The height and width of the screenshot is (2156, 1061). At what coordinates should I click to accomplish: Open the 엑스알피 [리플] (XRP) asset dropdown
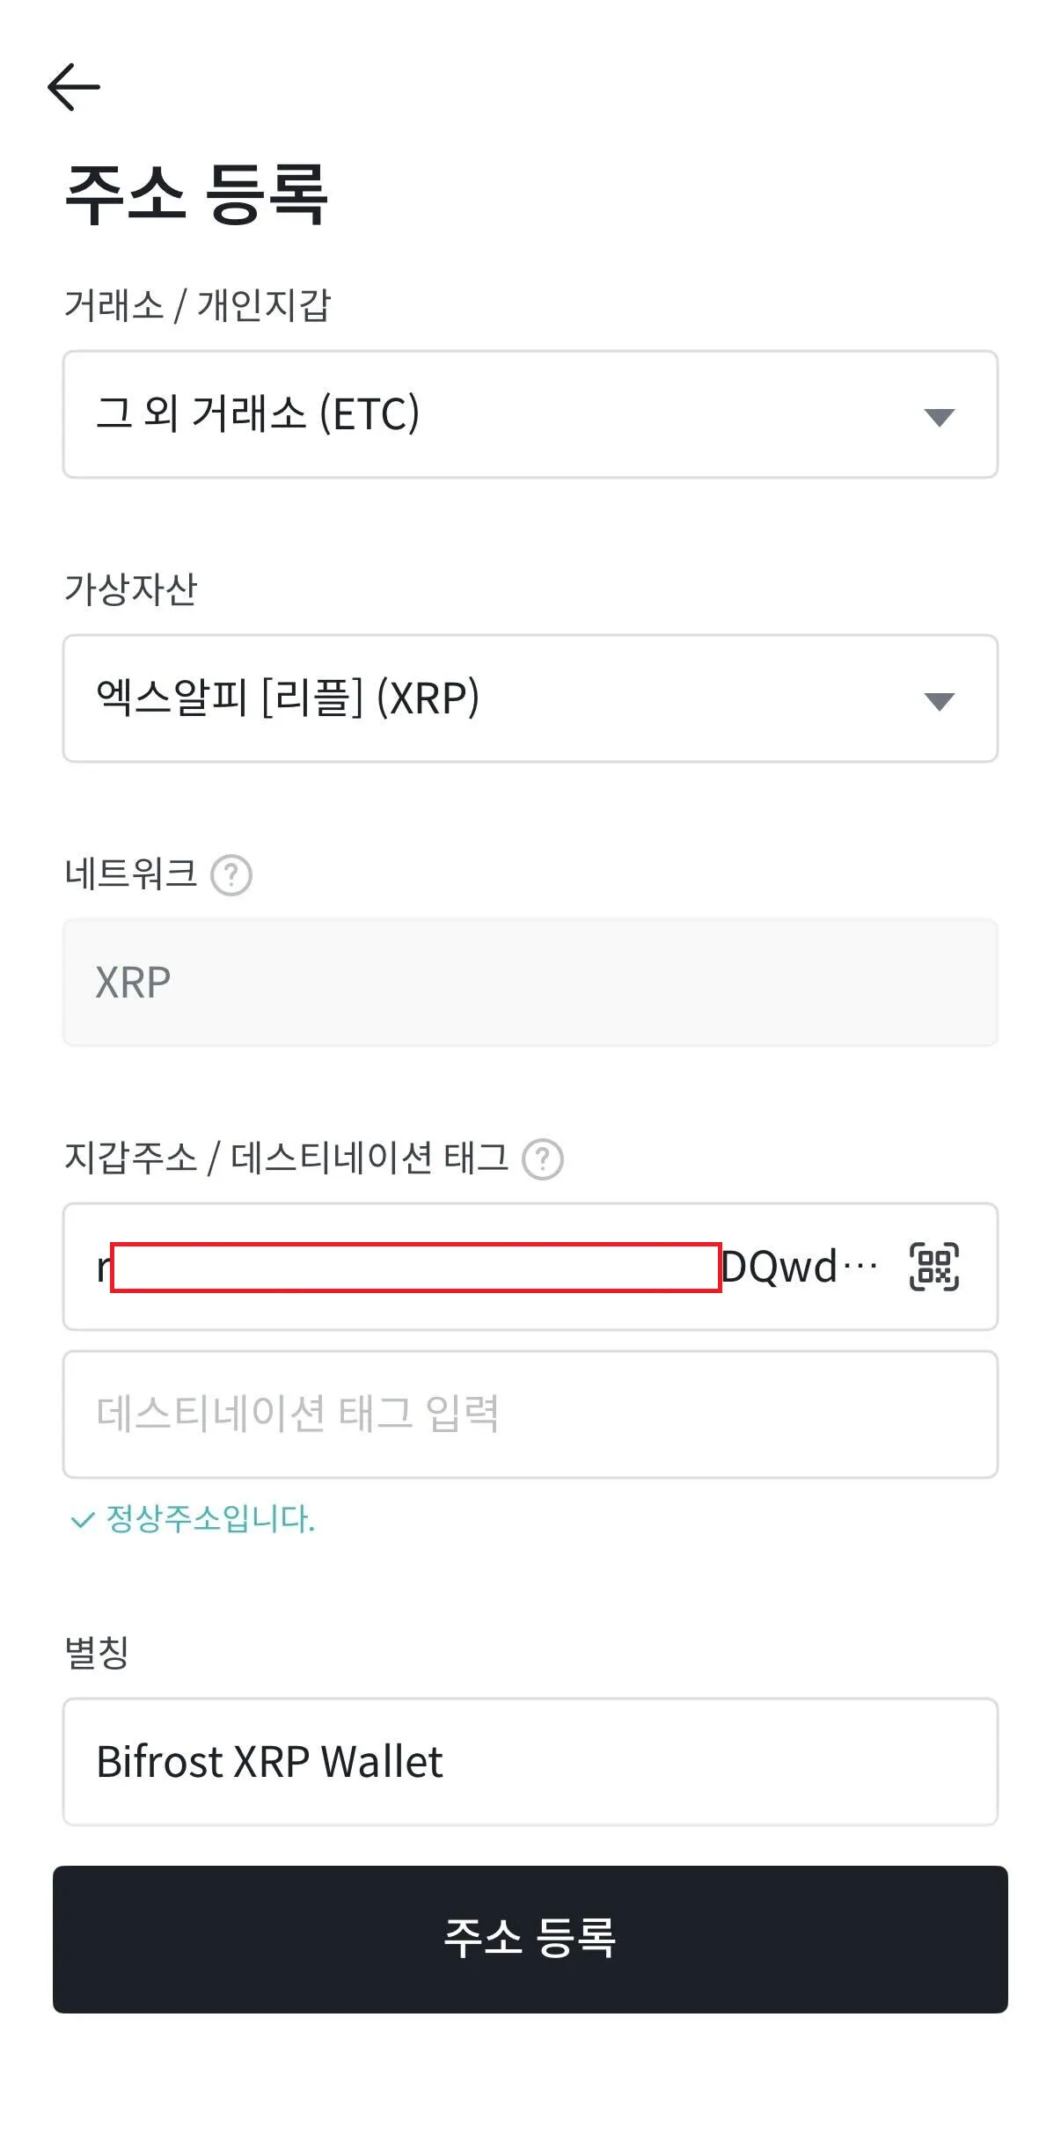pyautogui.click(x=493, y=698)
